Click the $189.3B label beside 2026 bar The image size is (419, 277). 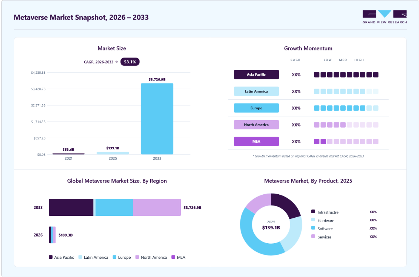click(66, 235)
